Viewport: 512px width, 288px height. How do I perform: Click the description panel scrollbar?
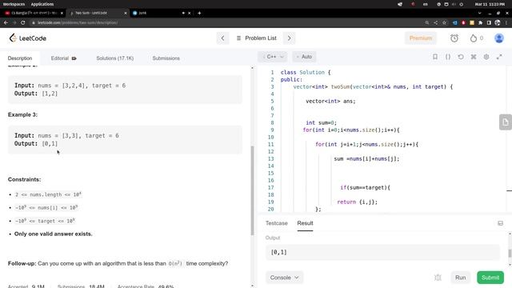[252, 190]
